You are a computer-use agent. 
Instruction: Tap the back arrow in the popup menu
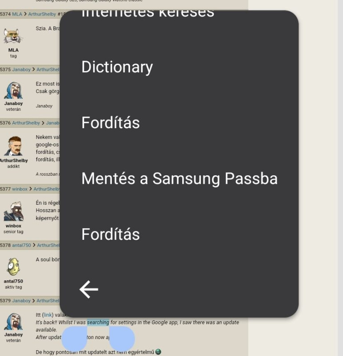89,290
